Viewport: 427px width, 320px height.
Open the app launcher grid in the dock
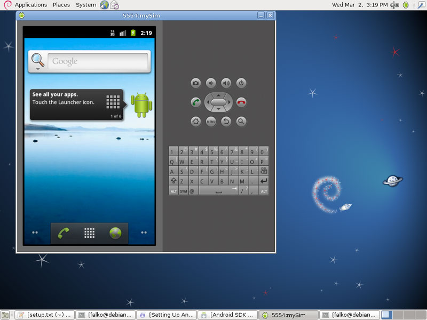pyautogui.click(x=90, y=233)
